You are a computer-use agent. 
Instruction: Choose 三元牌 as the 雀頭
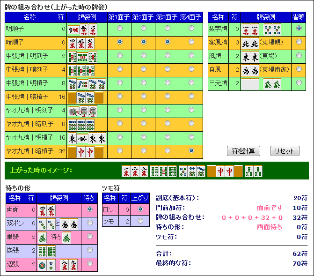[299, 82]
